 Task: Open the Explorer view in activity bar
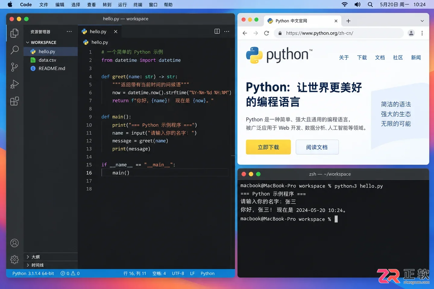coord(14,33)
